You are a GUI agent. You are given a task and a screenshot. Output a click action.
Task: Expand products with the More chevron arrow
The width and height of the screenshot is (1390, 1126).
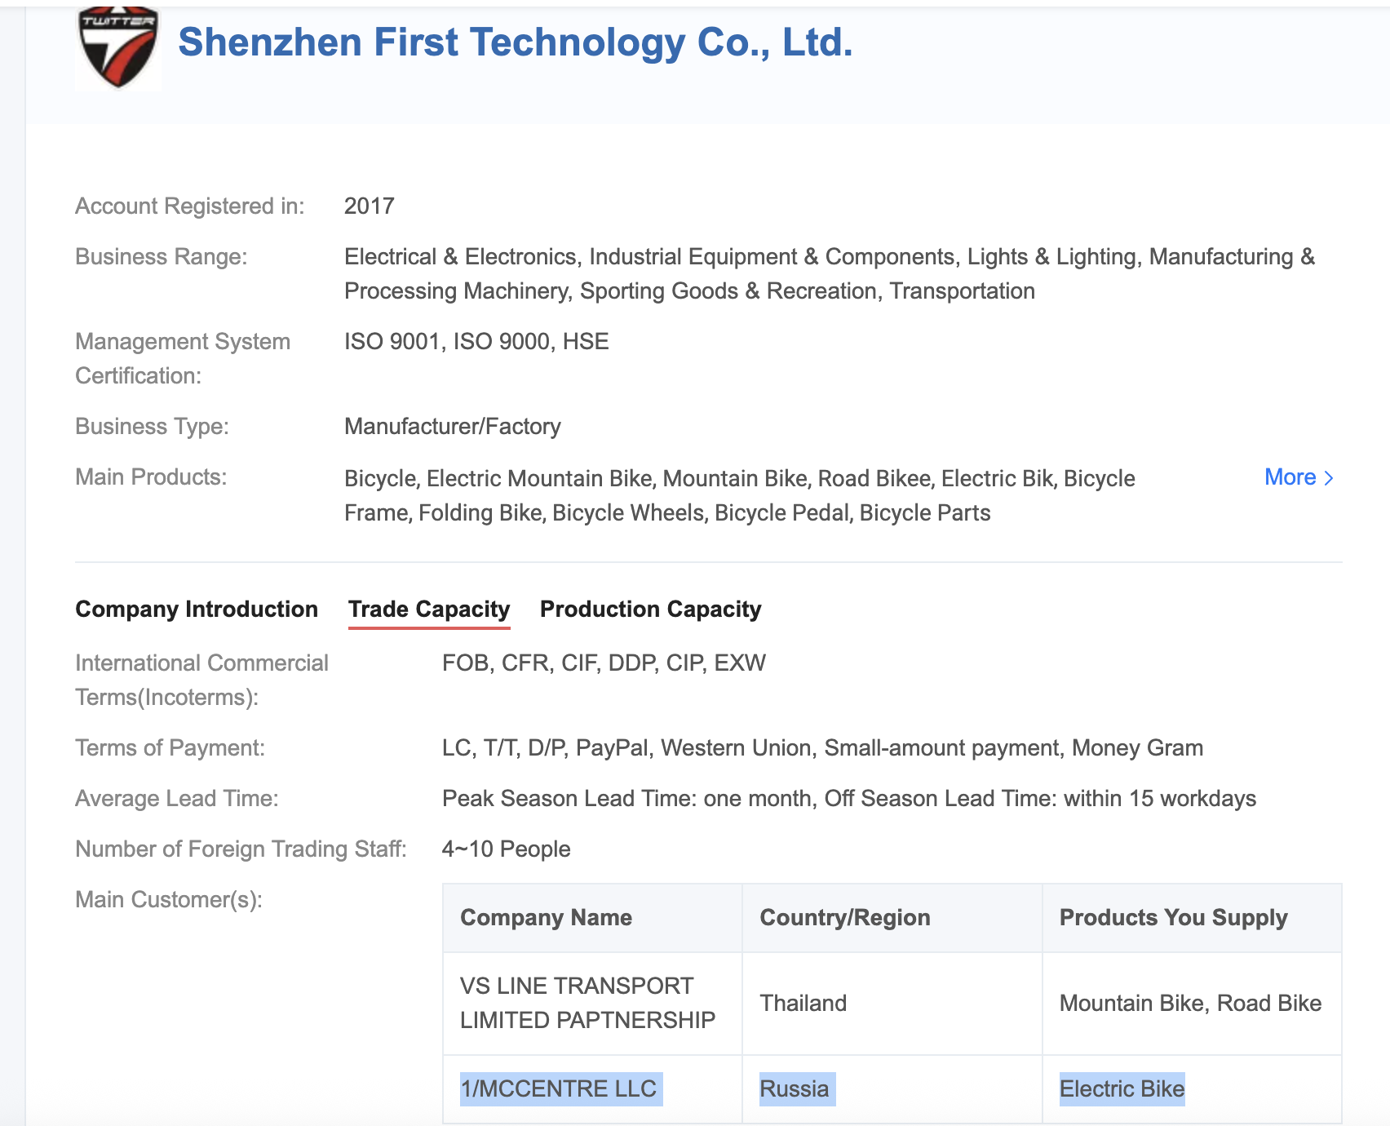coord(1329,478)
